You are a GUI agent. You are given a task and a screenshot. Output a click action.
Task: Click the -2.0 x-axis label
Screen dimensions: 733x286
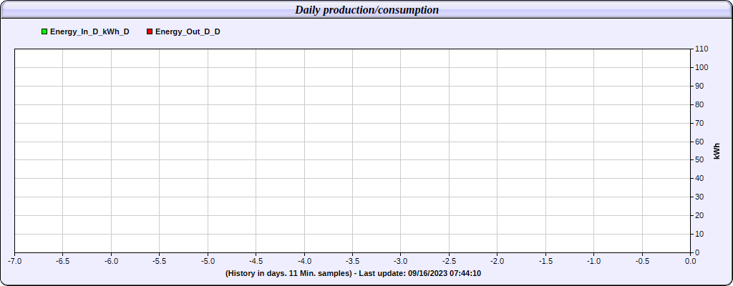pos(497,261)
